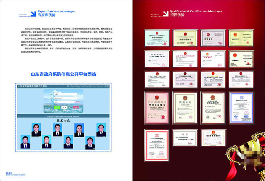
Task: Click the red button in the login form
Action: point(76,107)
